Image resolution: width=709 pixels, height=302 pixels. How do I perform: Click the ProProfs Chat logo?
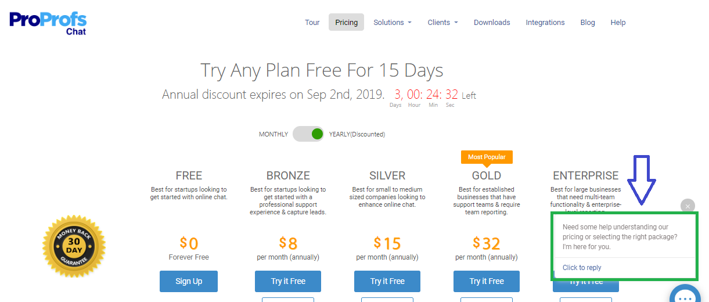click(x=48, y=23)
